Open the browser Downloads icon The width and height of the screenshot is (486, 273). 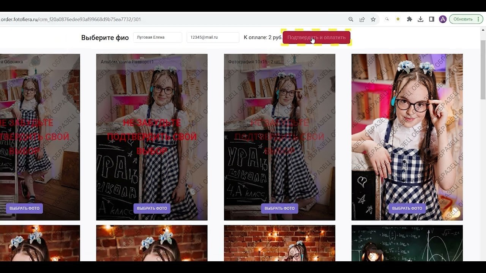pos(420,19)
